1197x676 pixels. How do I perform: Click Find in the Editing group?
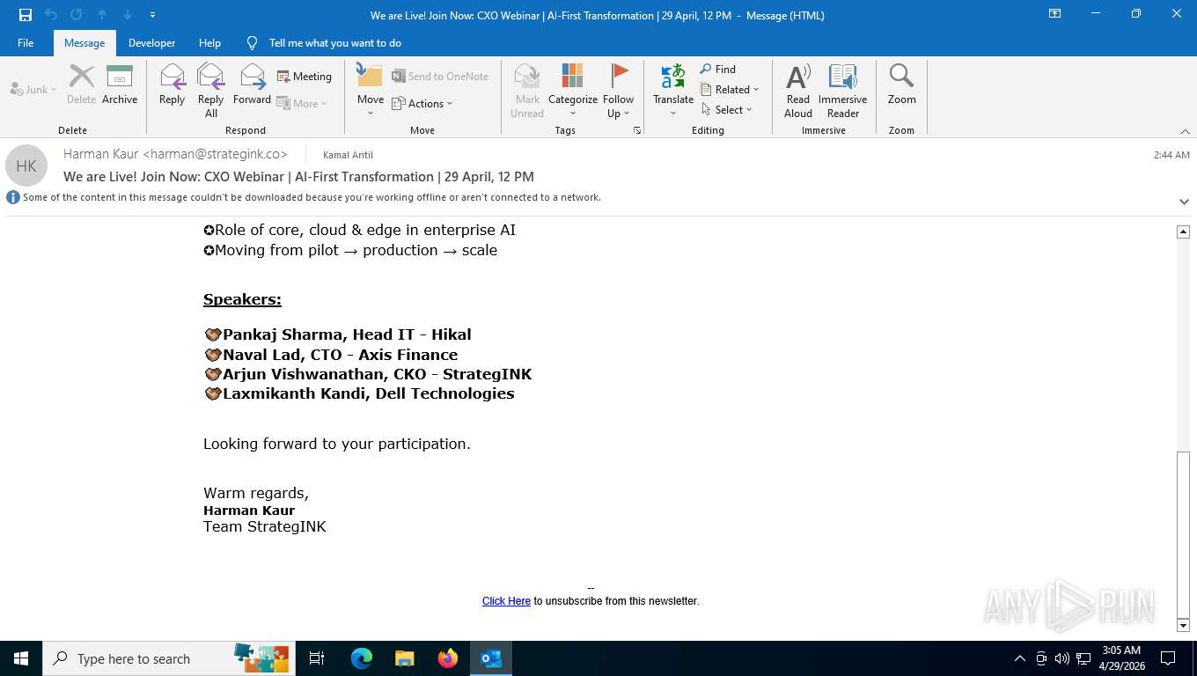(x=718, y=69)
